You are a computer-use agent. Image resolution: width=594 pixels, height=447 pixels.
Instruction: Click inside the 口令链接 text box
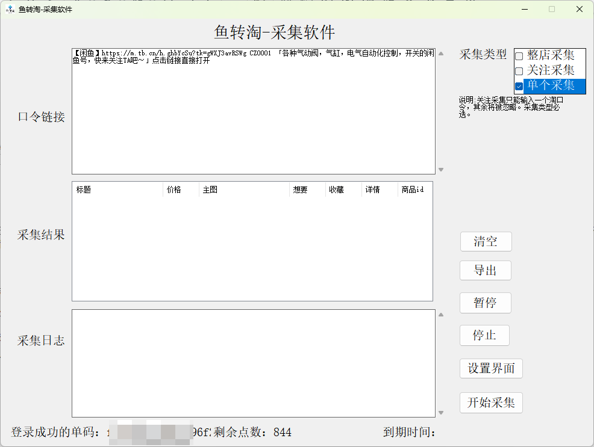tap(254, 111)
